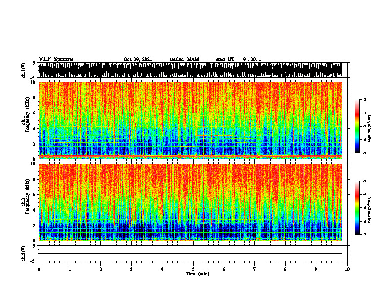
Task: Click the "VLF Spectra" title text
Action: pos(56,59)
